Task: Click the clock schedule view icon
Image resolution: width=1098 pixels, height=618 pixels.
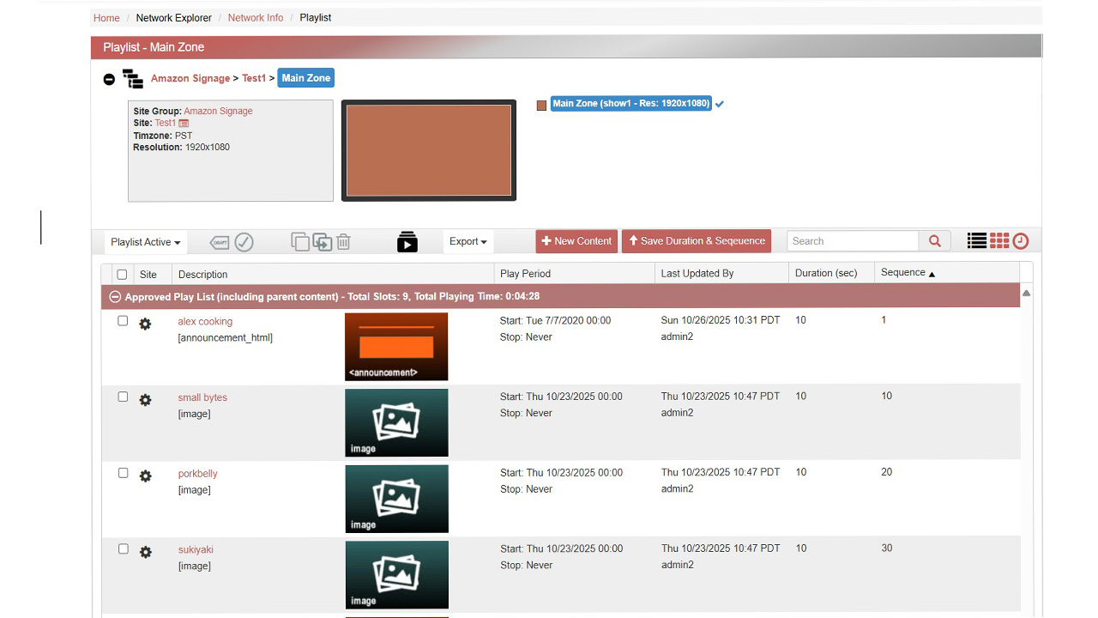Action: pos(1021,241)
